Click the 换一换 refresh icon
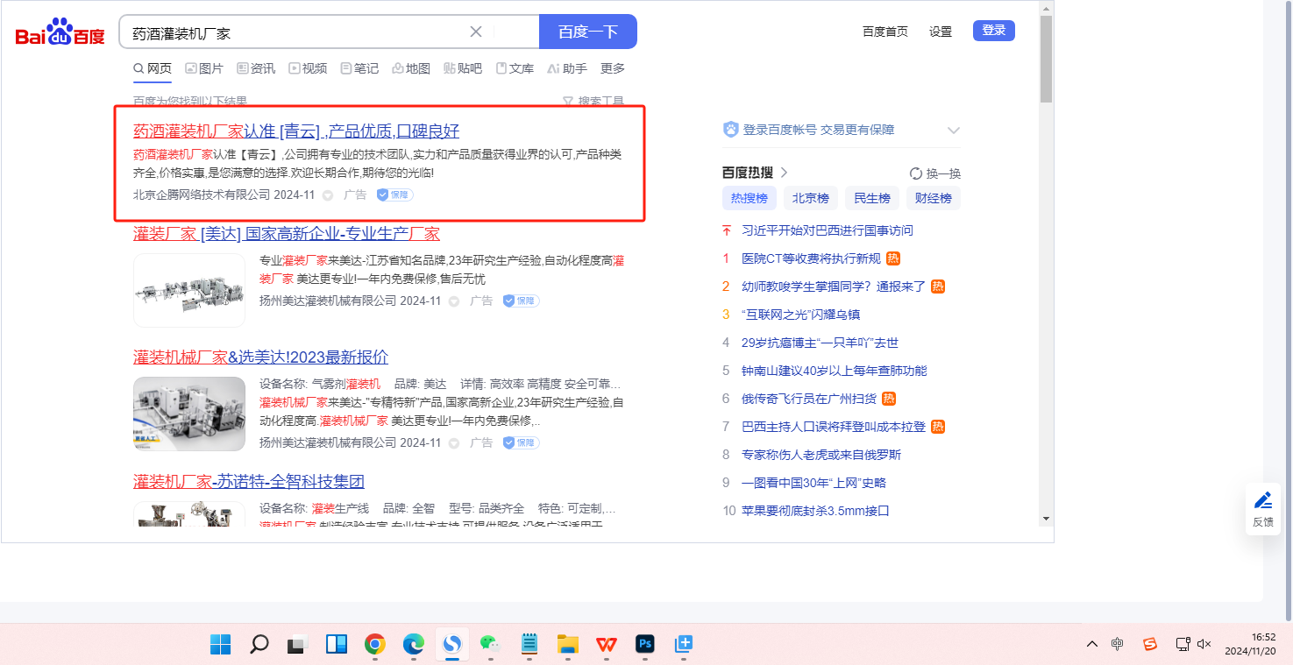 (x=916, y=173)
